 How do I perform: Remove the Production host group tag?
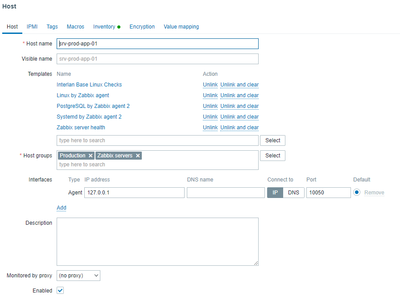pyautogui.click(x=91, y=156)
